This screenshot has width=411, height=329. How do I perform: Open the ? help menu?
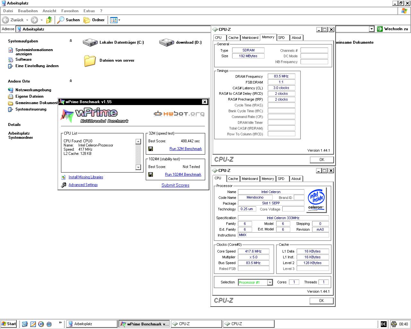tap(101, 11)
